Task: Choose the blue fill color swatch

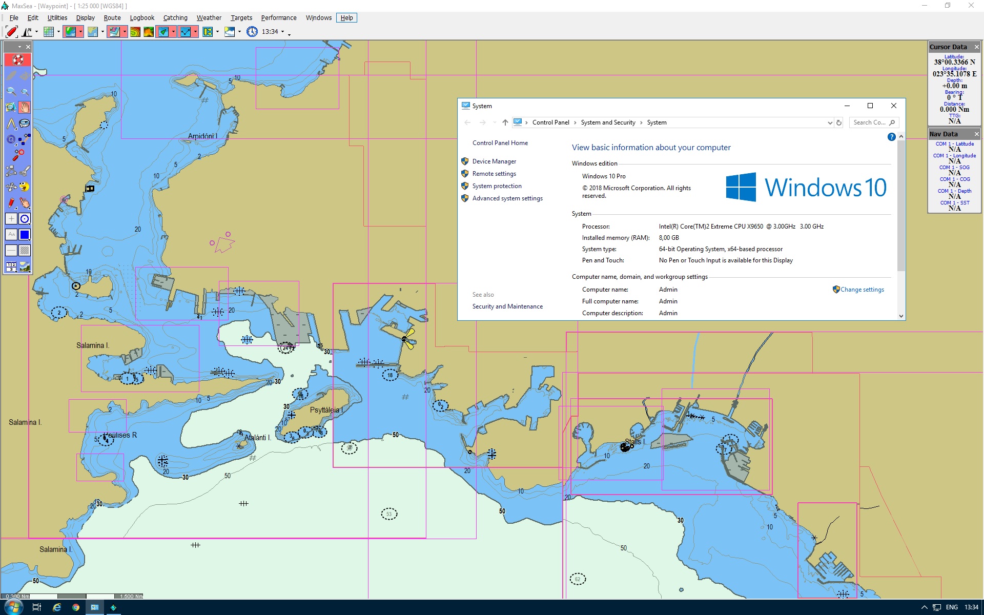Action: coord(25,235)
